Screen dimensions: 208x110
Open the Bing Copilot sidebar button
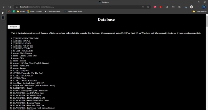pyautogui.click(x=204, y=7)
